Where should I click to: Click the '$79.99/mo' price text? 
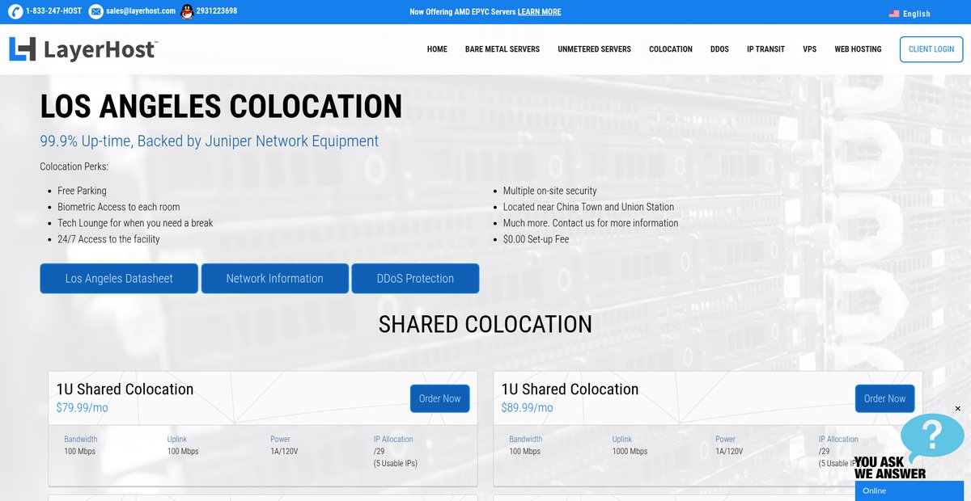[82, 407]
